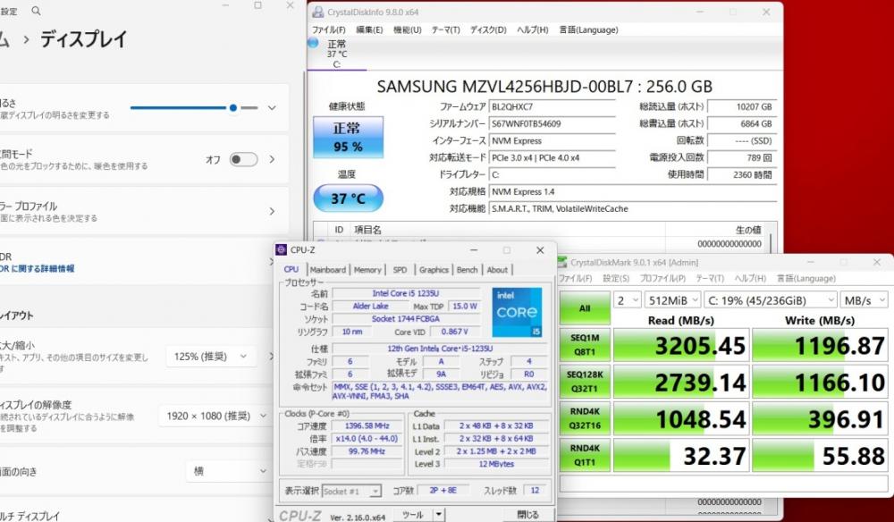This screenshot has width=894, height=522.
Task: Open the ファイル(F) menu in CrystalDiskInfo
Action: point(328,29)
